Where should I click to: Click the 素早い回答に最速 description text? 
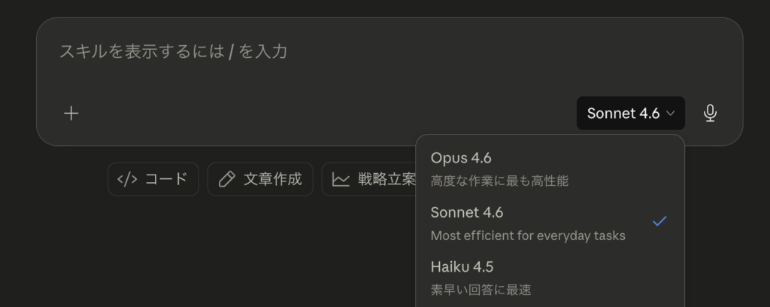[x=480, y=290]
